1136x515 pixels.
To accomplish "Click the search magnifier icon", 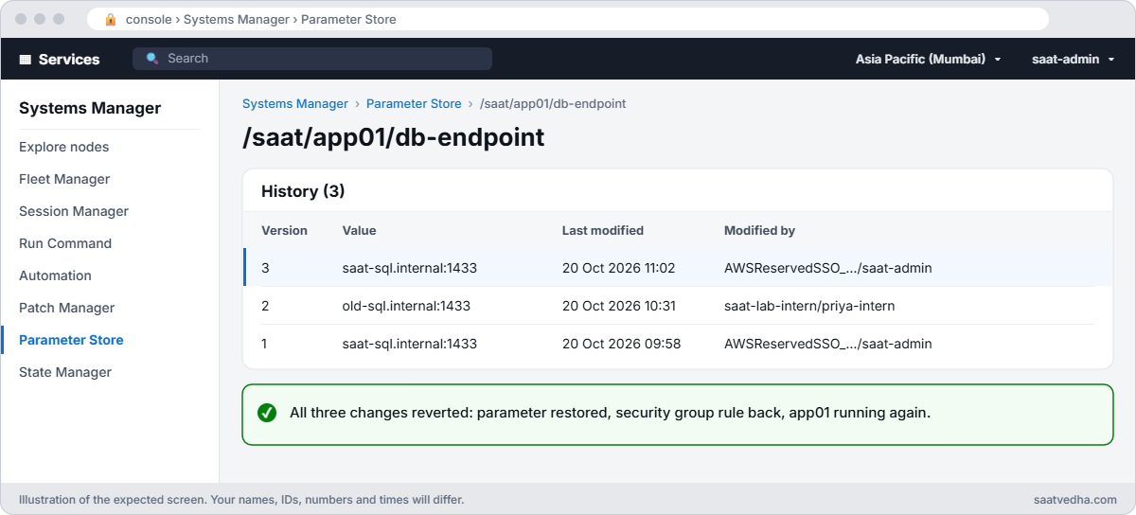I will click(152, 59).
